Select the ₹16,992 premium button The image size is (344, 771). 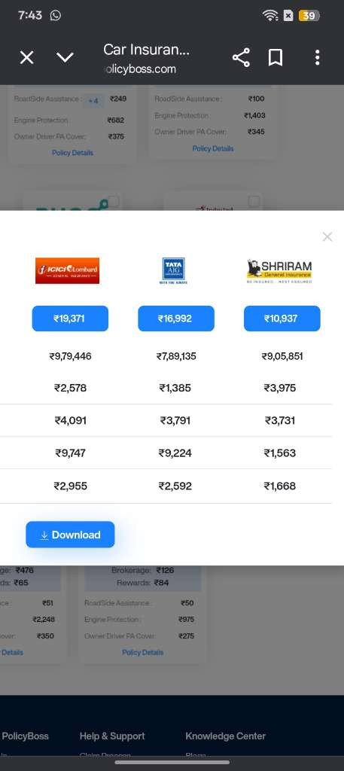(x=176, y=318)
